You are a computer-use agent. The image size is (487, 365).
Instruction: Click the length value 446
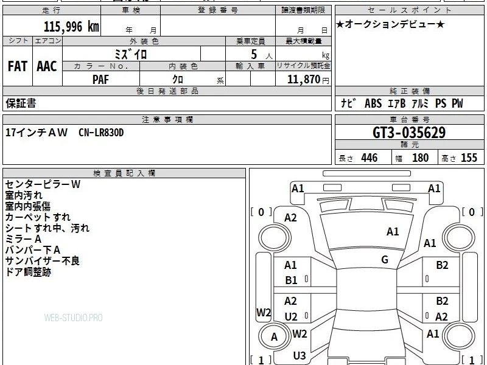pos(370,158)
